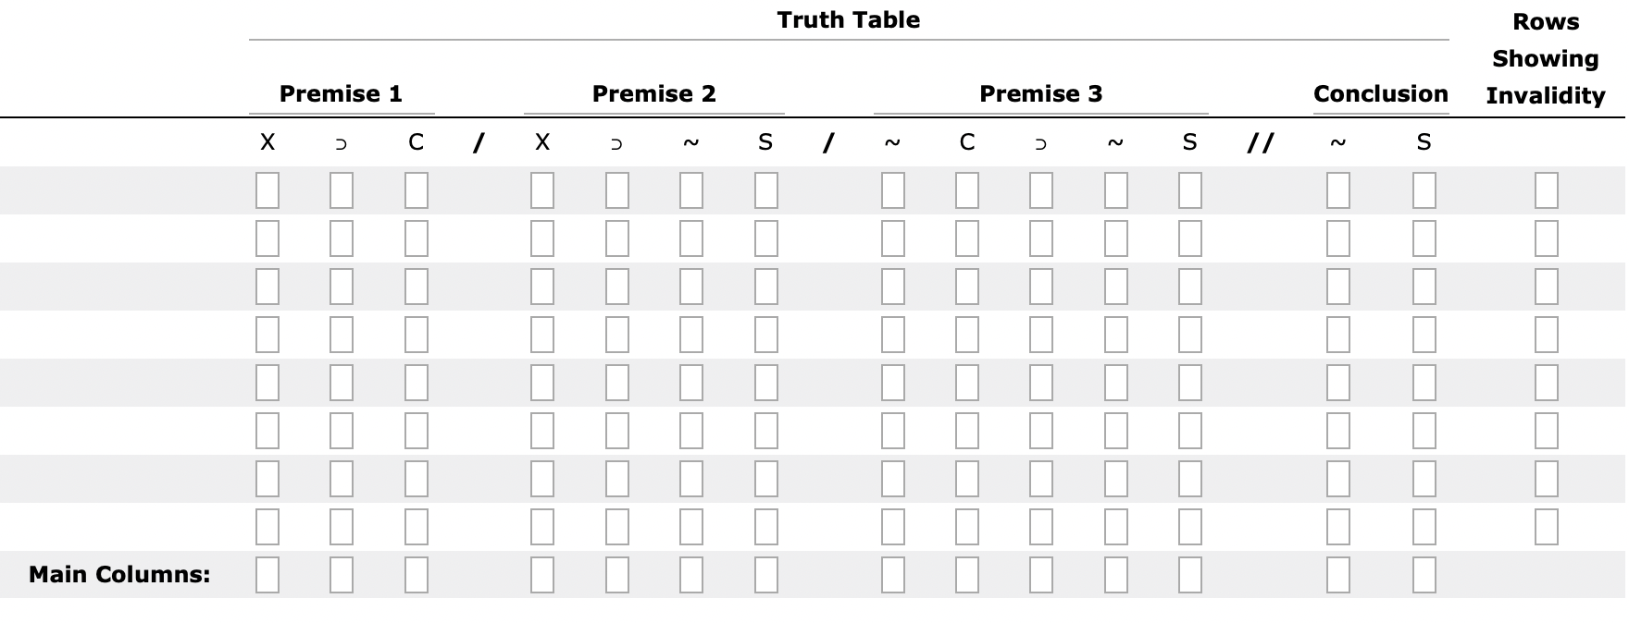
Task: Click the Conclusion heading label
Action: (x=1380, y=93)
